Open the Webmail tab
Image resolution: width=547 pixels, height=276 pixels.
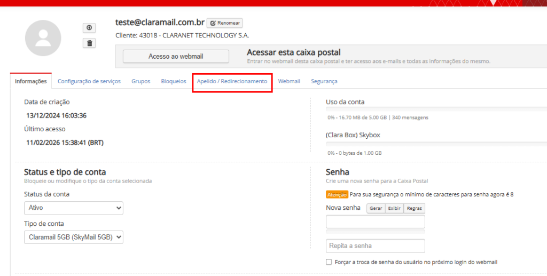point(289,81)
